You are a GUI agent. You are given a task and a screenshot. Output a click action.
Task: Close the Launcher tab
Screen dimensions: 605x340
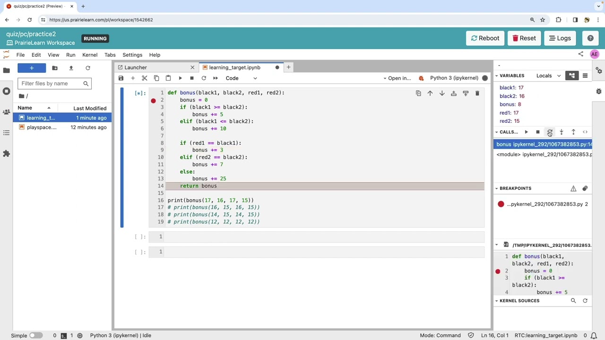192,68
